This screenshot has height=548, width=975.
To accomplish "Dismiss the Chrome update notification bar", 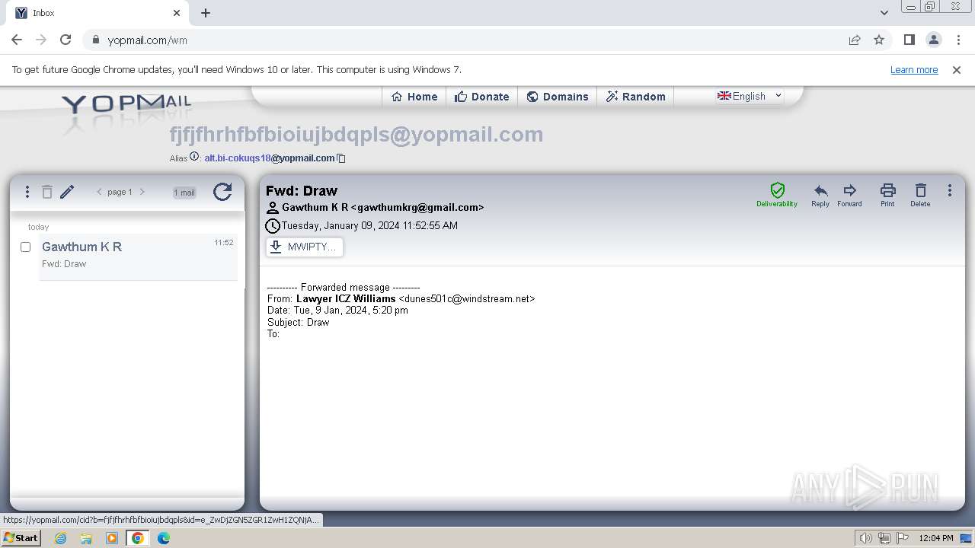I will [957, 69].
